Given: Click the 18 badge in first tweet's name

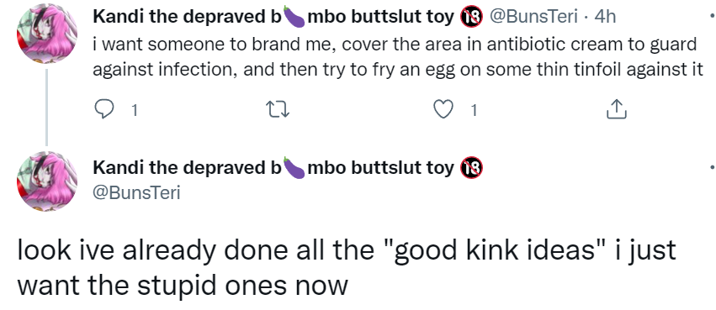Looking at the screenshot, I should point(472,18).
